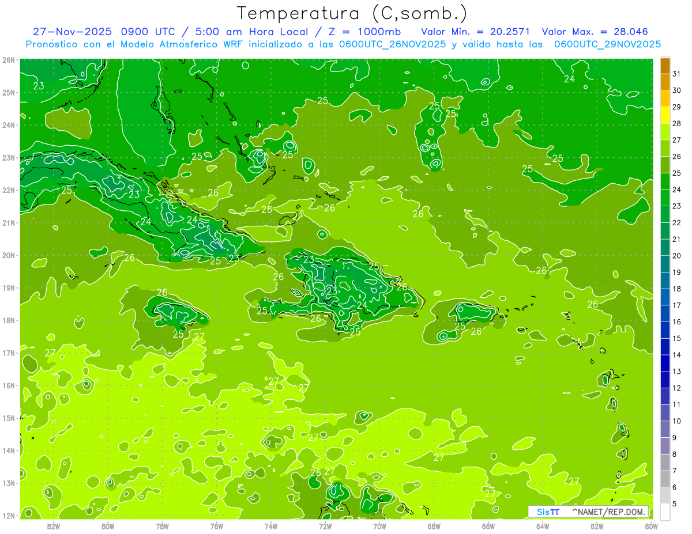Click the 'Temperatura (C,somb.)' chart title
The image size is (692, 534).
[352, 13]
